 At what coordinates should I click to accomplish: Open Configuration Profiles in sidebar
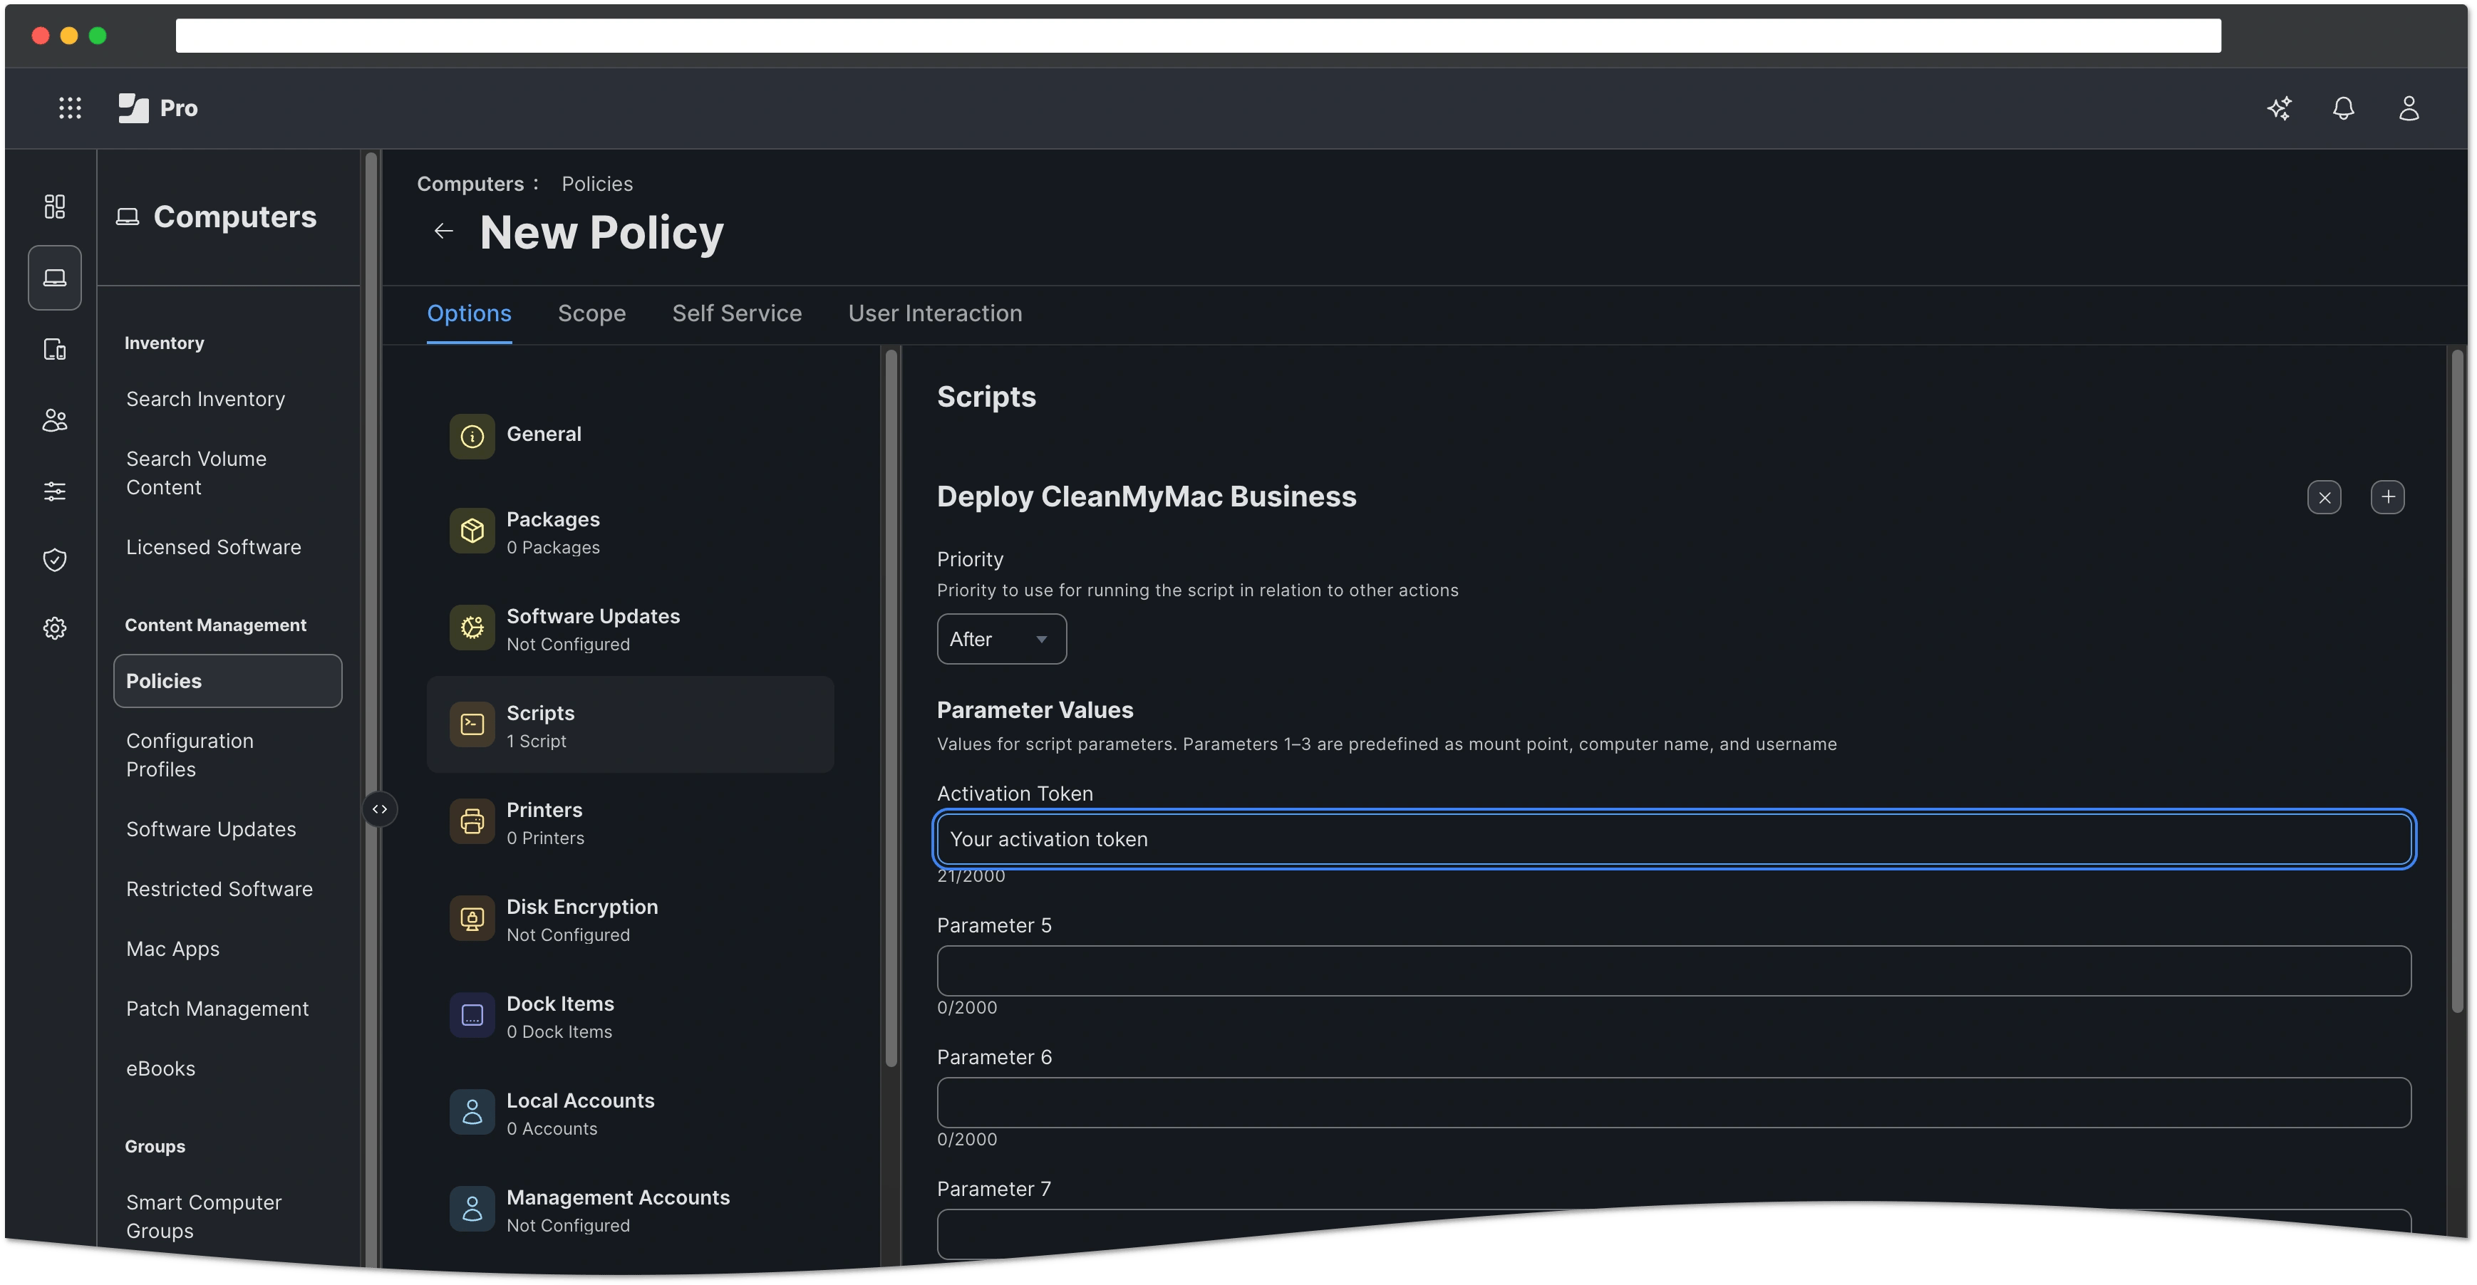[190, 754]
